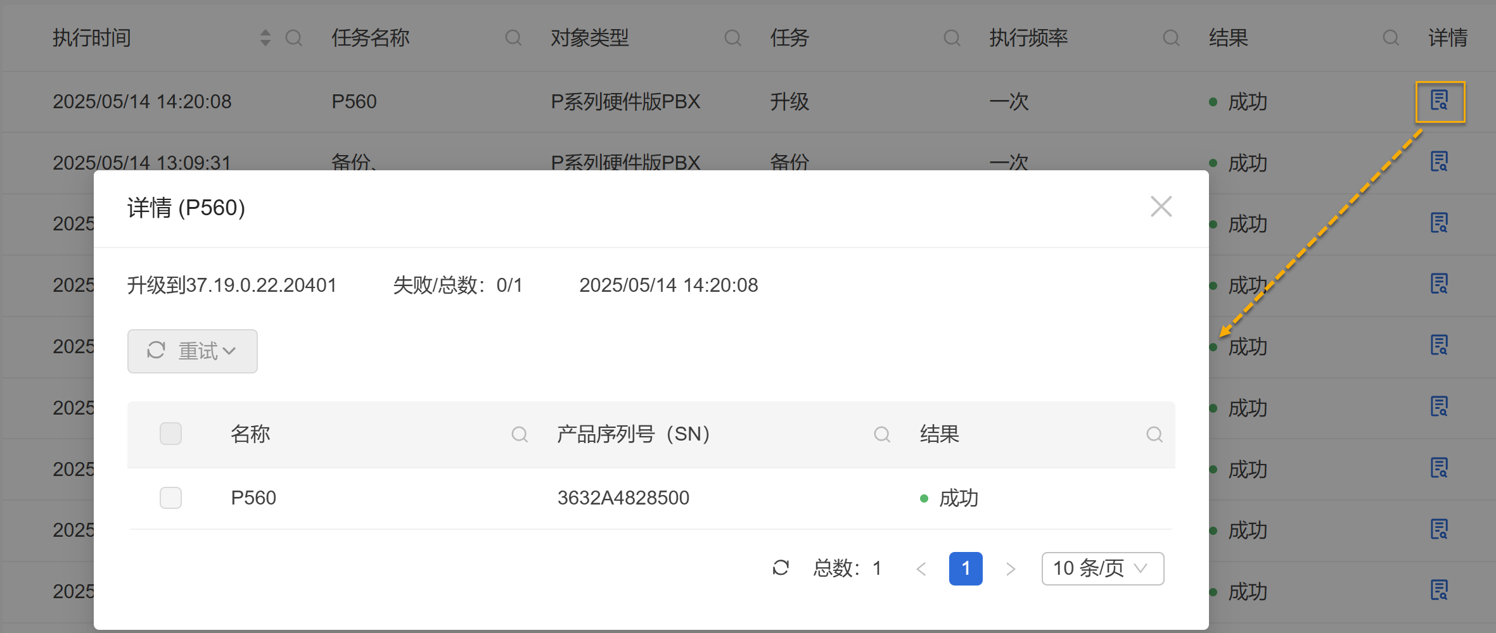This screenshot has height=633, width=1496.
Task: Toggle select-all checkbox in 名称 header
Action: [170, 434]
